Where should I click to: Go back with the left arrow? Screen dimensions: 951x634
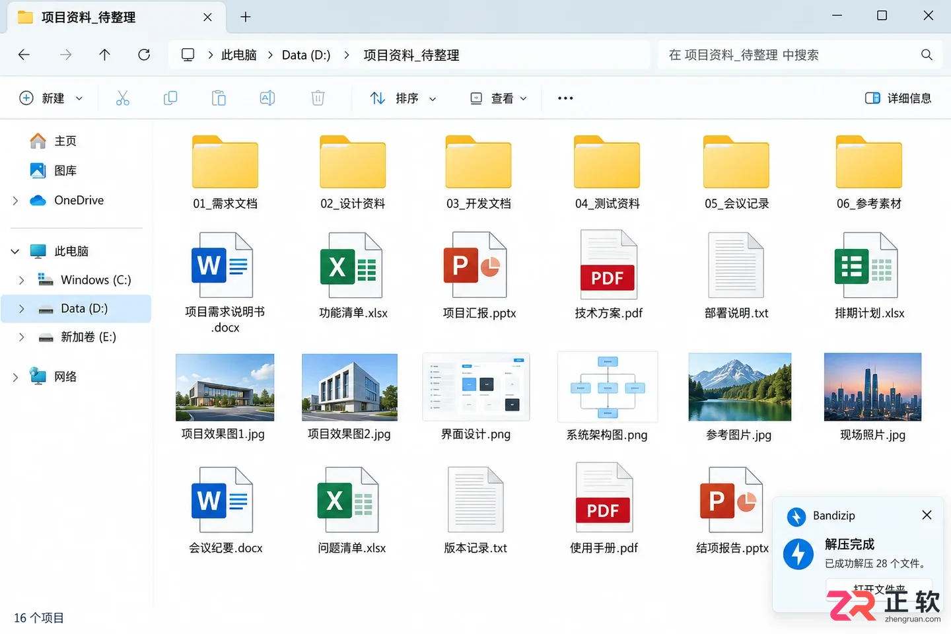coord(24,55)
